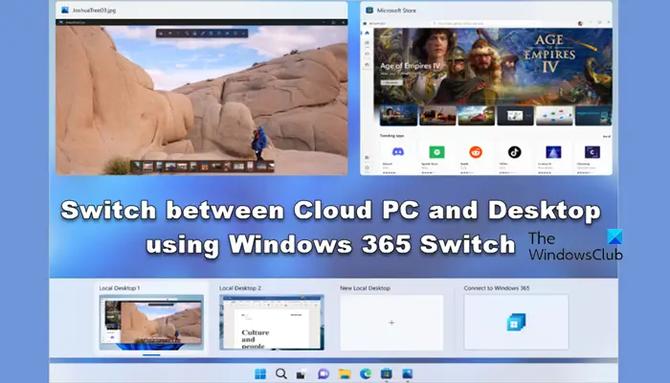This screenshot has width=670, height=383.
Task: Click the Connect to Windows 365 tile
Action: (x=516, y=323)
